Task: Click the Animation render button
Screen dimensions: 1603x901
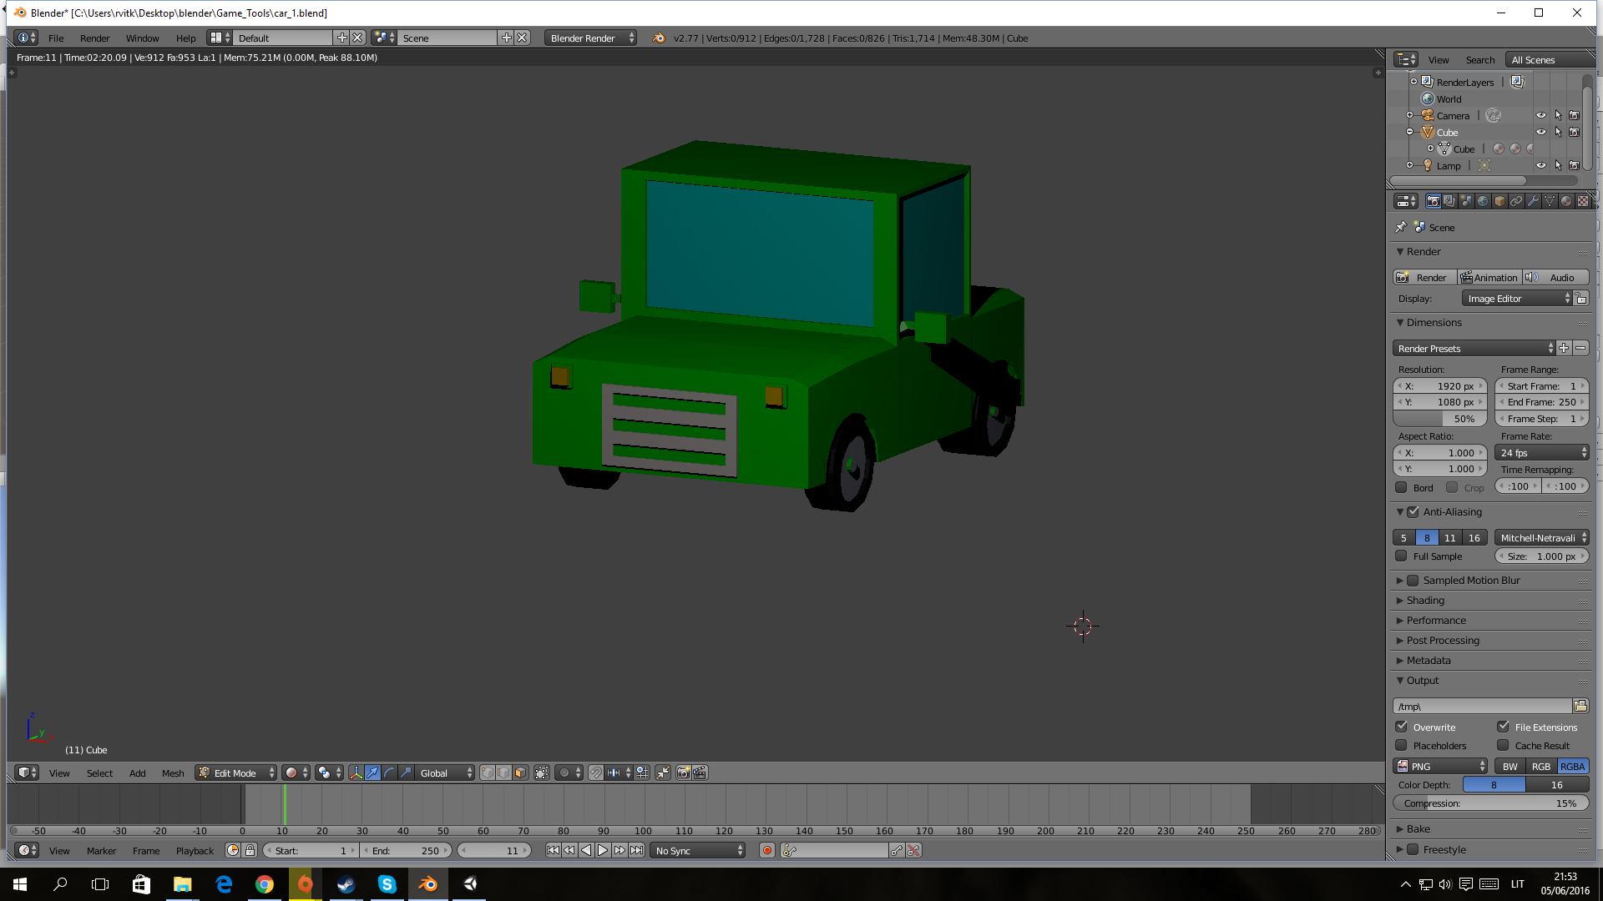Action: [x=1489, y=277]
